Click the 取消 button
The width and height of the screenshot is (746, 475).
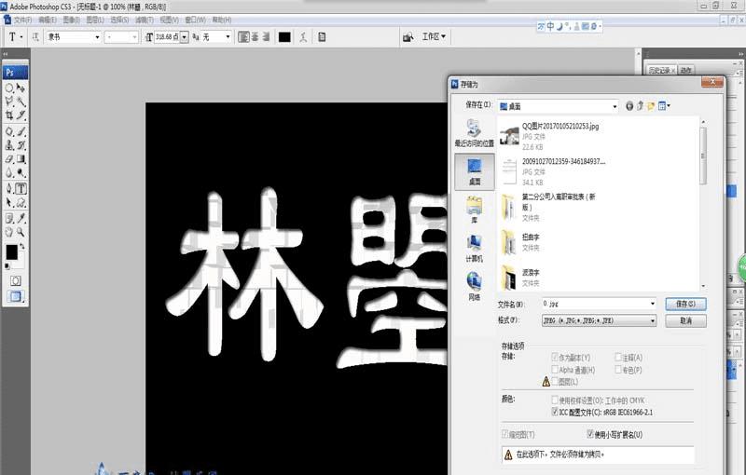[x=685, y=321]
